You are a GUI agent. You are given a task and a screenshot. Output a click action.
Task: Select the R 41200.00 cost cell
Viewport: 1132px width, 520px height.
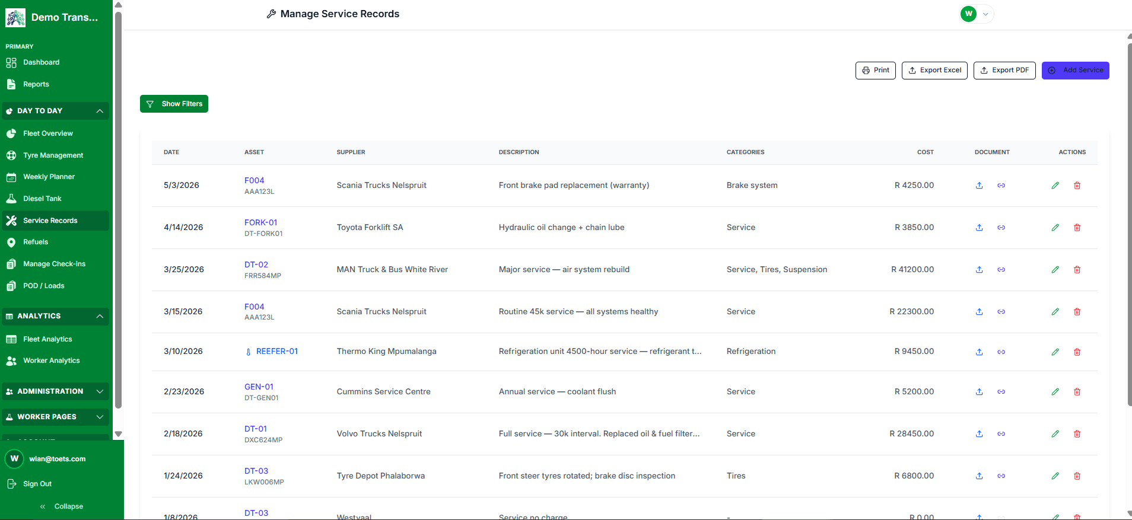[912, 270]
